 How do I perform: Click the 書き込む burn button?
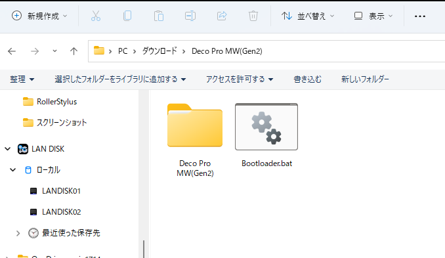click(307, 79)
